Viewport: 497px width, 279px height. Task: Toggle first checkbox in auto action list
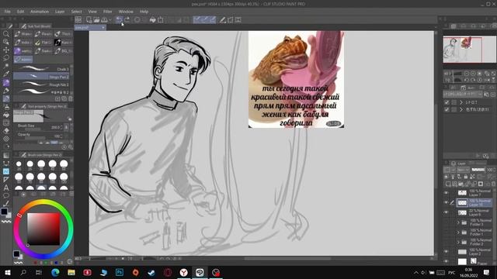click(x=447, y=102)
